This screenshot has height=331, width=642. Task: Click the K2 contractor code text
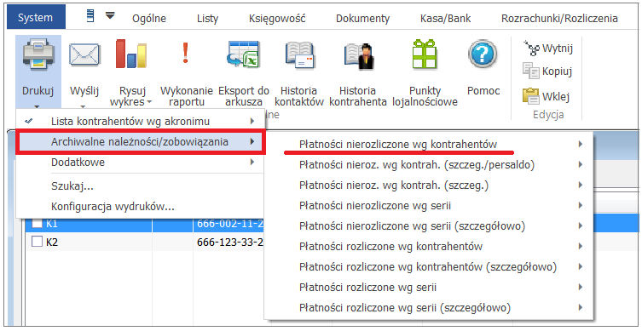pos(52,243)
